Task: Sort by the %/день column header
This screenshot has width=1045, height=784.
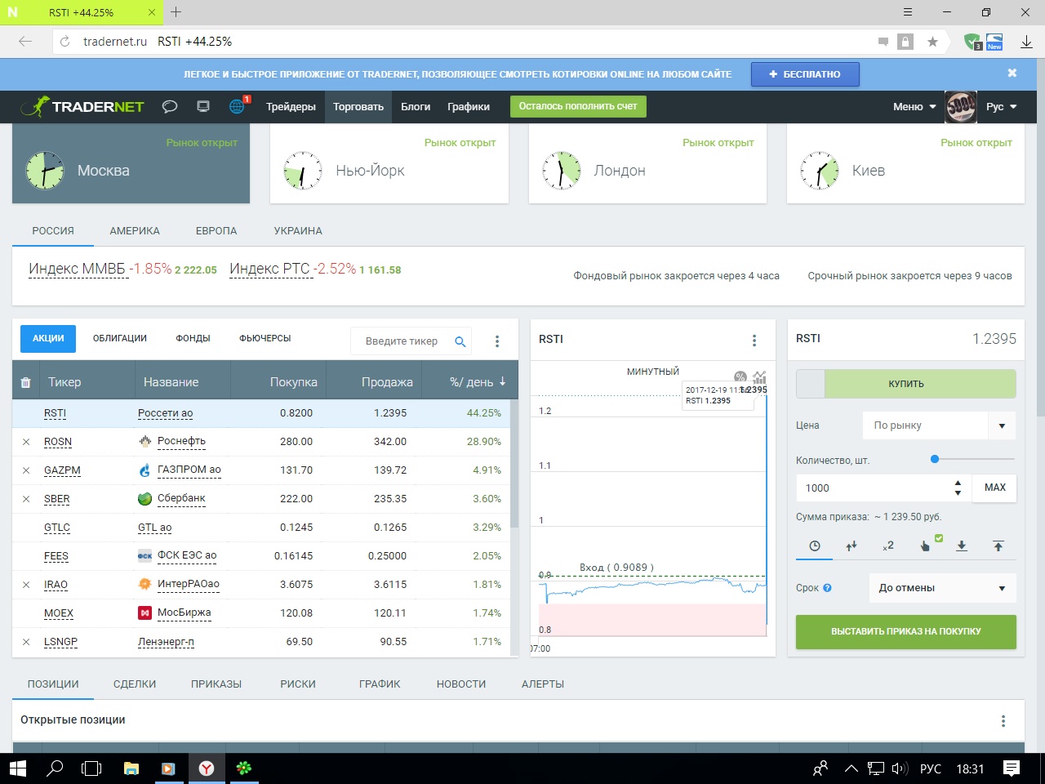Action: (478, 382)
